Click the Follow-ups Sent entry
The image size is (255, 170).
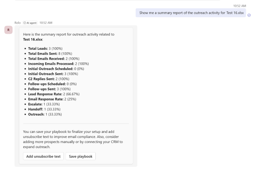(x=49, y=89)
